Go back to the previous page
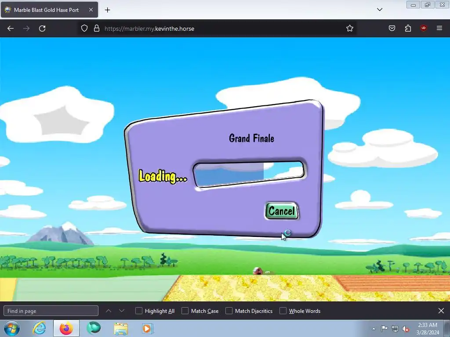The height and width of the screenshot is (337, 450). 11,29
